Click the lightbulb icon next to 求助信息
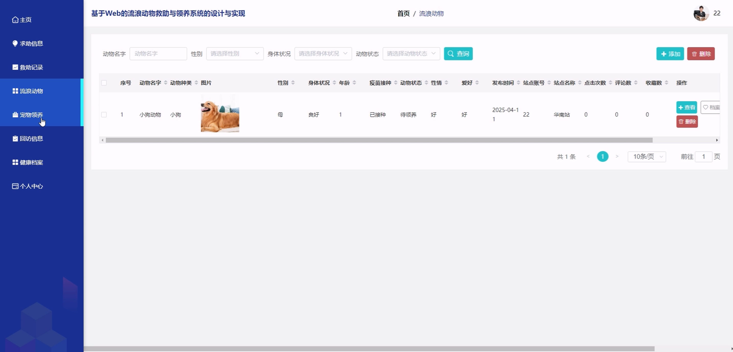This screenshot has width=733, height=352. 15,43
